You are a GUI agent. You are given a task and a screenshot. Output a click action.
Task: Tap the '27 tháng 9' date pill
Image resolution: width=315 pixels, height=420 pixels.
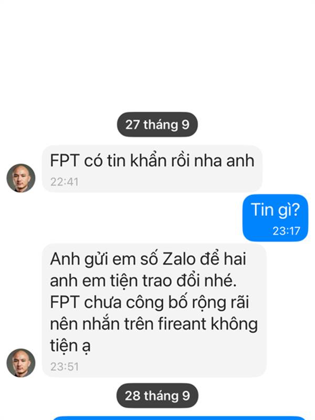coord(157,124)
